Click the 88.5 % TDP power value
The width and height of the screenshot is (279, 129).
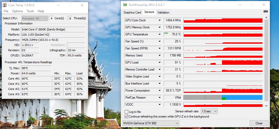coord(173,91)
